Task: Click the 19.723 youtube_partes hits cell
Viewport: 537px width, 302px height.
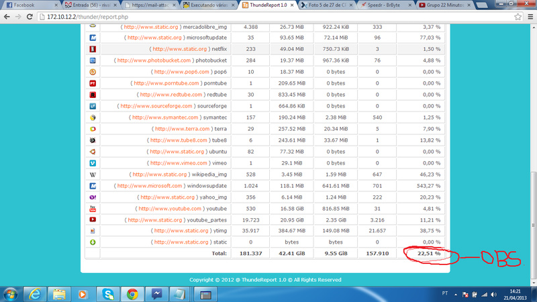Action: click(x=250, y=220)
